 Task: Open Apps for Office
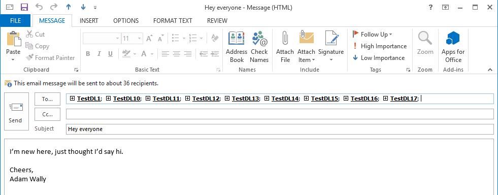(x=453, y=47)
